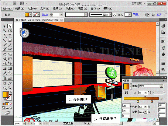168x126 pixels.
Task: Select the Mesh tool
Action: [4, 68]
